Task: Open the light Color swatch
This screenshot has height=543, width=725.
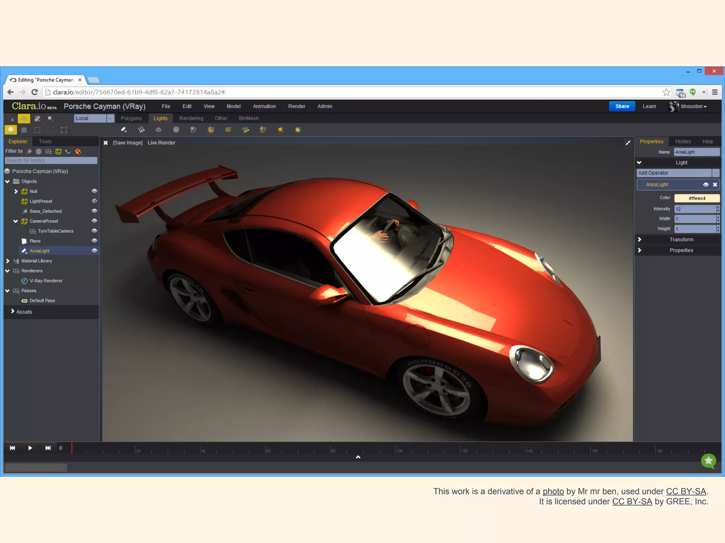Action: tap(697, 198)
